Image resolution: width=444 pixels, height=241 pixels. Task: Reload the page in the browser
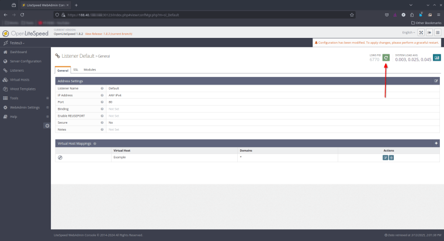pos(22,15)
